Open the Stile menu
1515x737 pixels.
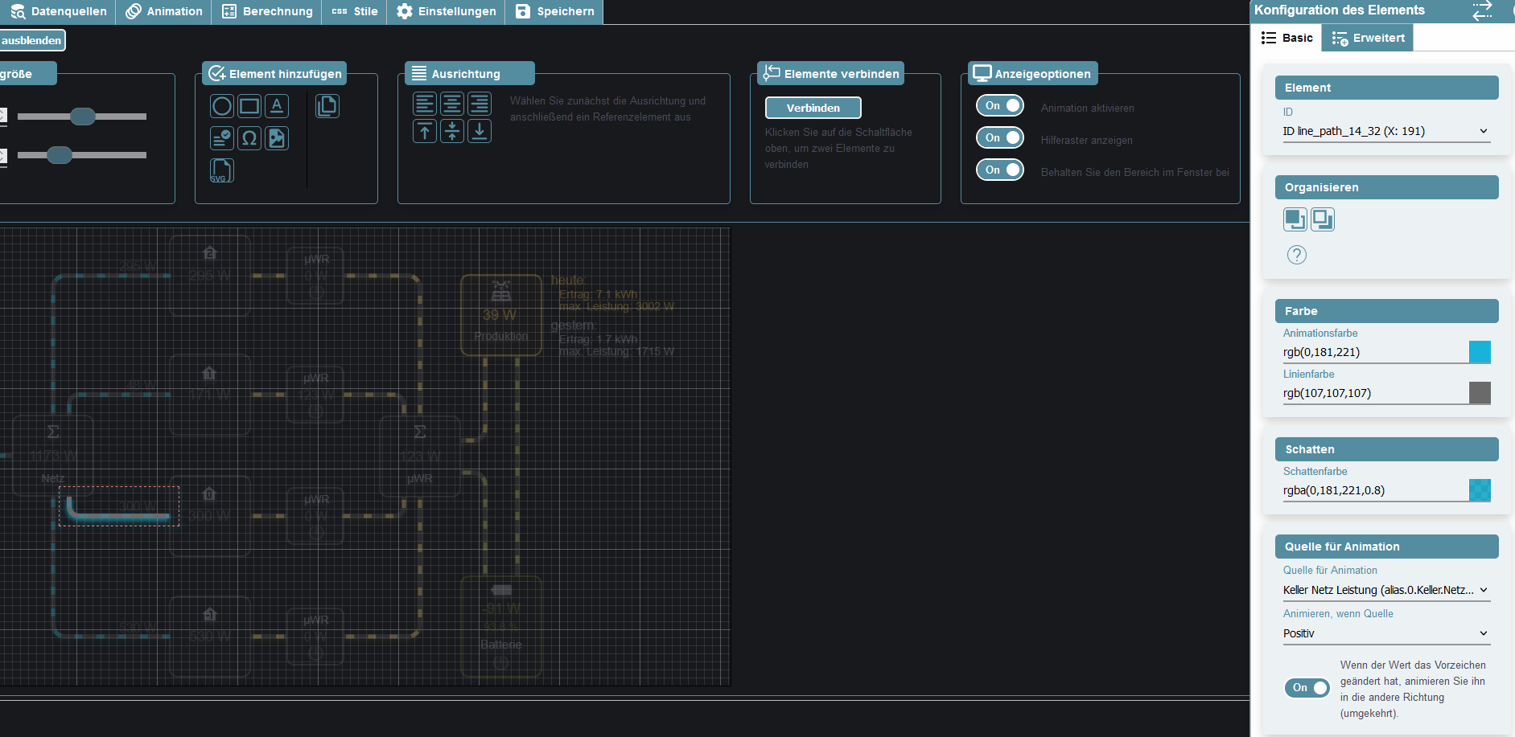point(355,11)
